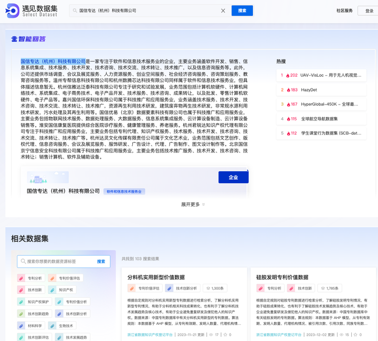Screen dimensions: 378x341
Task: Open dataset 分料机实用新型价值数据
Action: 156,277
